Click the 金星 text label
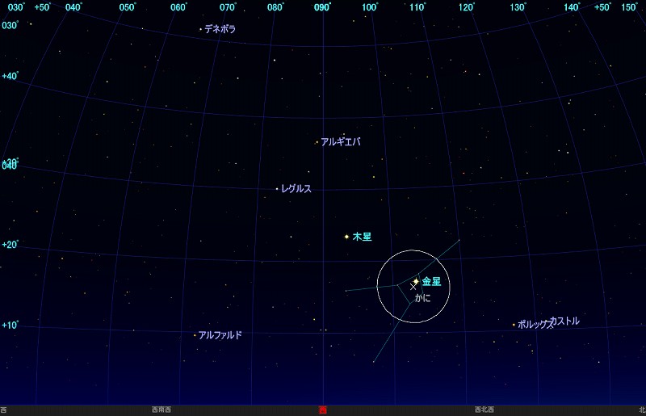 tap(431, 282)
